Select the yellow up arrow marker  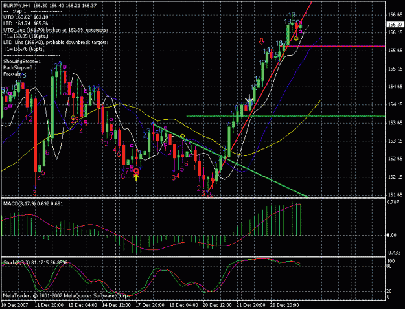136,177
